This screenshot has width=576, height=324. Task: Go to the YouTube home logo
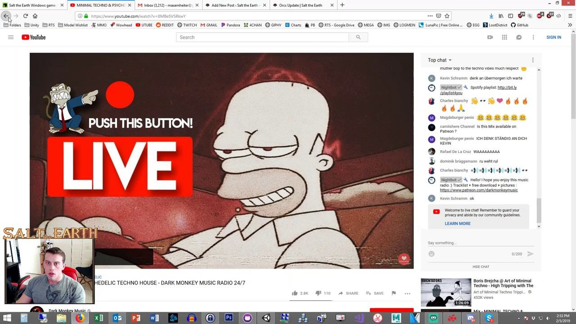pos(34,37)
